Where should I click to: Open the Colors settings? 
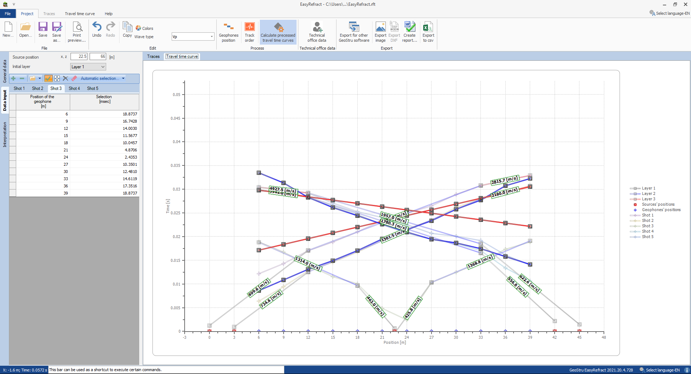click(144, 28)
